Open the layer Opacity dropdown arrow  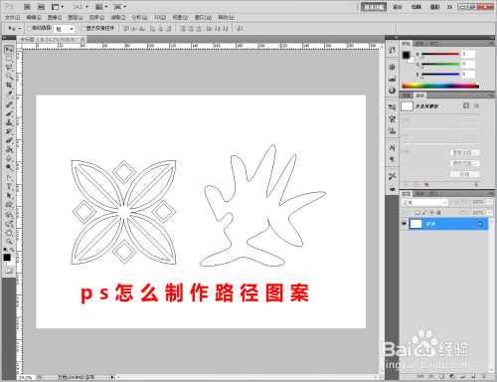point(490,202)
